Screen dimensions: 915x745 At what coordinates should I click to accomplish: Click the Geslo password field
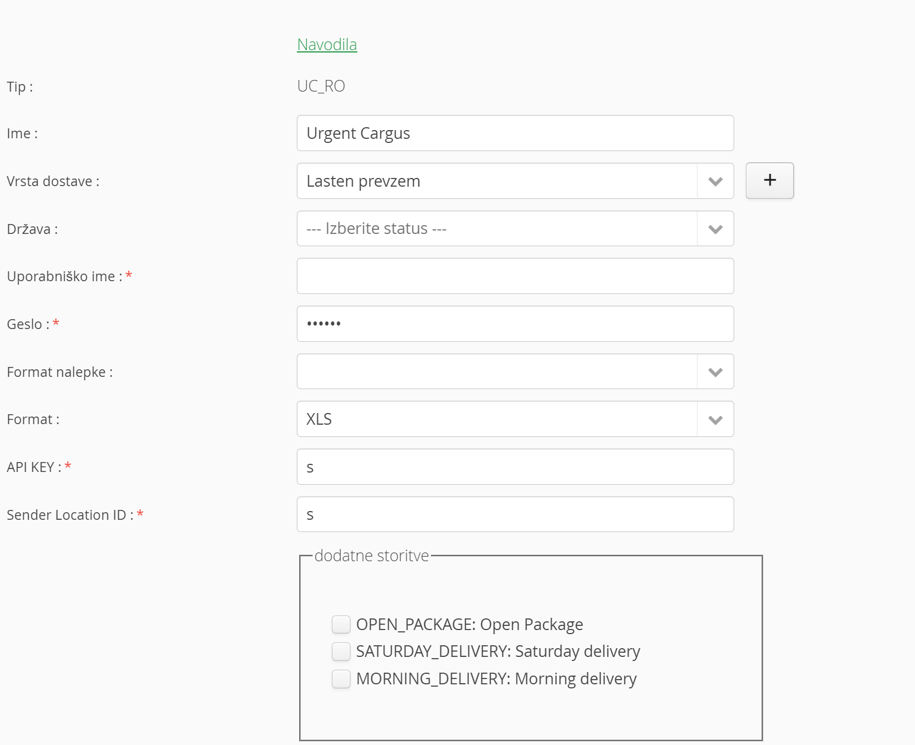tap(515, 324)
